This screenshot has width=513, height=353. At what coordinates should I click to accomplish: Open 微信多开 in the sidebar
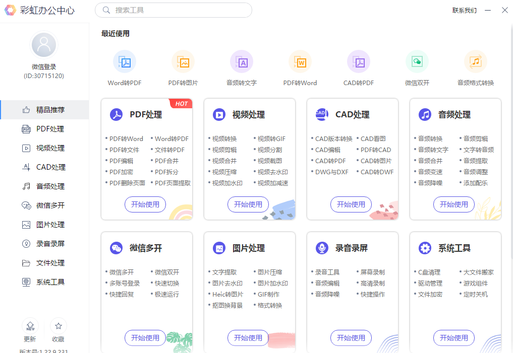click(x=44, y=205)
